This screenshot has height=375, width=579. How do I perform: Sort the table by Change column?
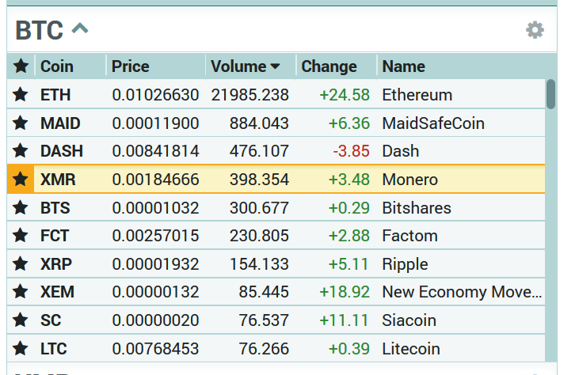(329, 66)
